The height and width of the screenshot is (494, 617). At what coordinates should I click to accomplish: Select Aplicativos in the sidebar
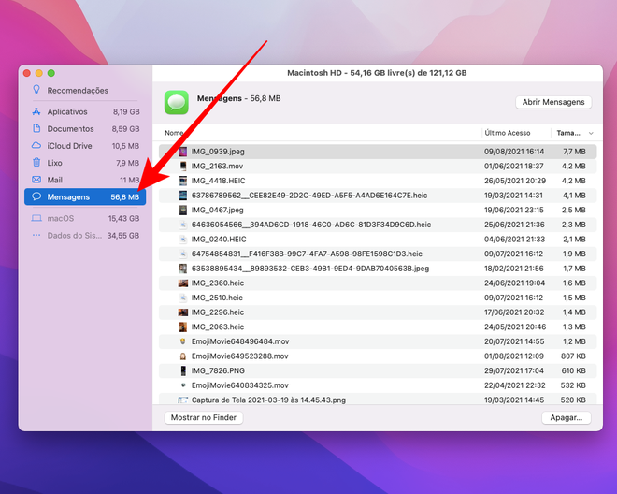point(85,111)
